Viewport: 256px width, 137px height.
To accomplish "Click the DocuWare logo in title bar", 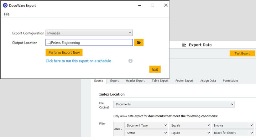I will [5, 5].
